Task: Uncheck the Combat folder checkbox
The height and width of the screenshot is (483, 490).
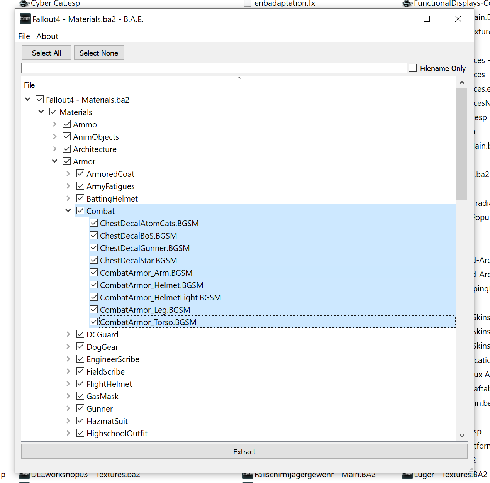Action: coord(80,211)
